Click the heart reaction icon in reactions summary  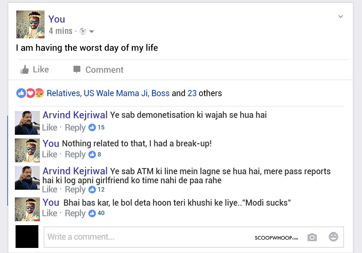point(30,93)
